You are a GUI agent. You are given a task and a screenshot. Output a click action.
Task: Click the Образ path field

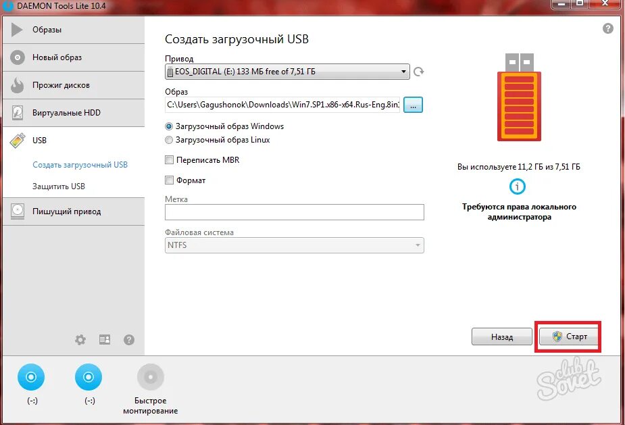[282, 105]
